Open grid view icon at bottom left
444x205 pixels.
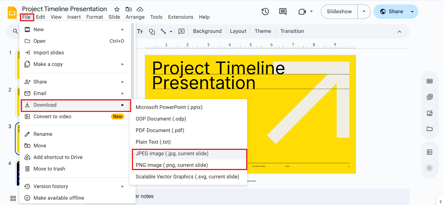13,198
